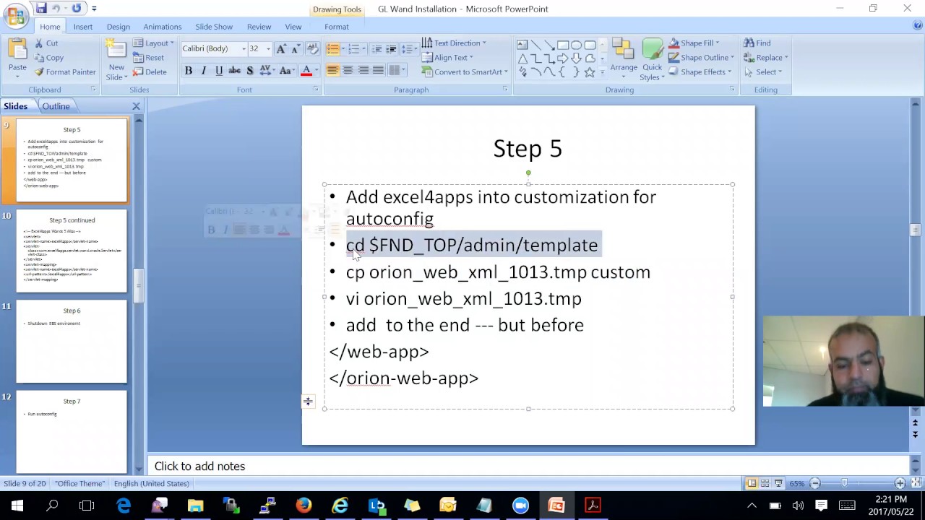Viewport: 925px width, 520px height.
Task: Go to the Slide Show tab
Action: click(x=214, y=27)
